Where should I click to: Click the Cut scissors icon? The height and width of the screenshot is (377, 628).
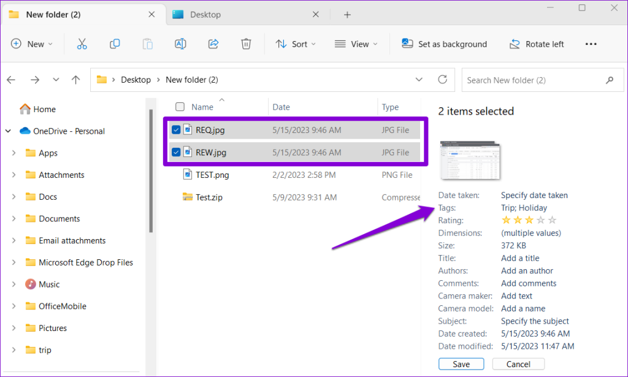[x=82, y=44]
